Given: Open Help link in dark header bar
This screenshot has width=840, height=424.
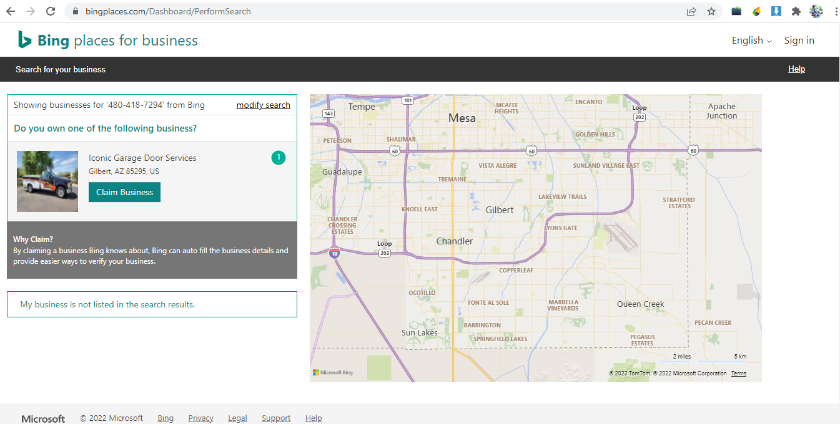Looking at the screenshot, I should [x=796, y=69].
